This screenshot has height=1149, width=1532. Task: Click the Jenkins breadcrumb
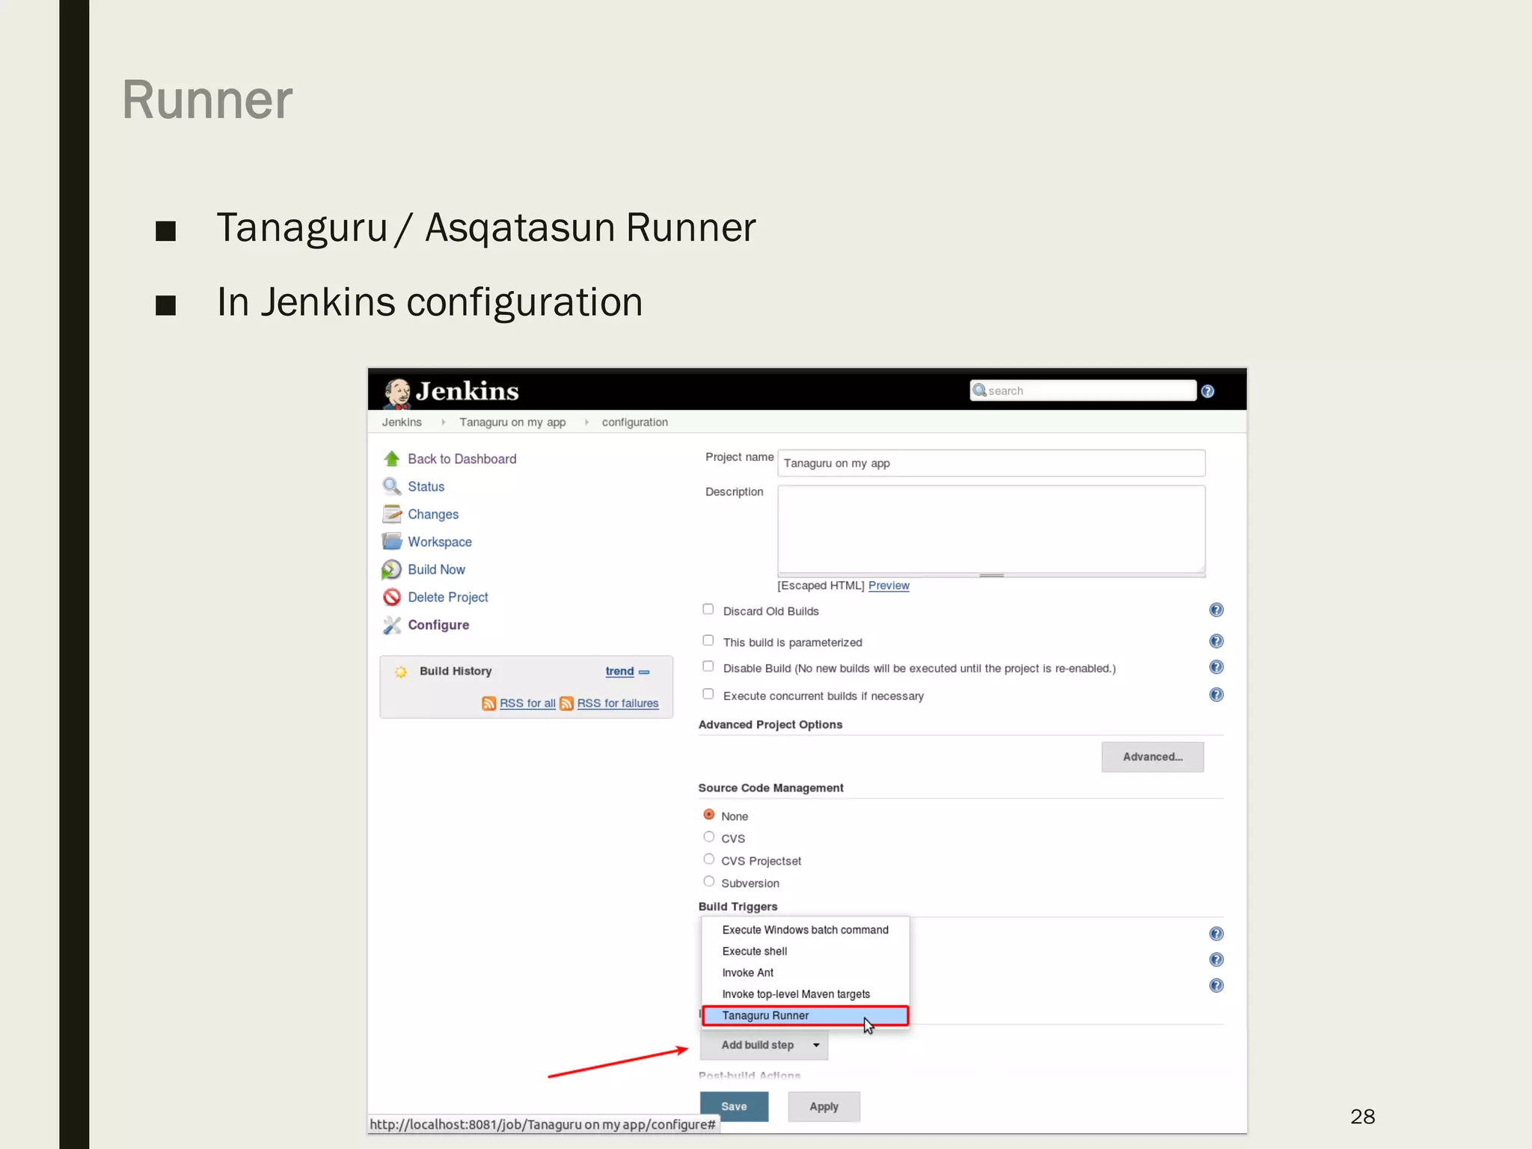coord(402,423)
